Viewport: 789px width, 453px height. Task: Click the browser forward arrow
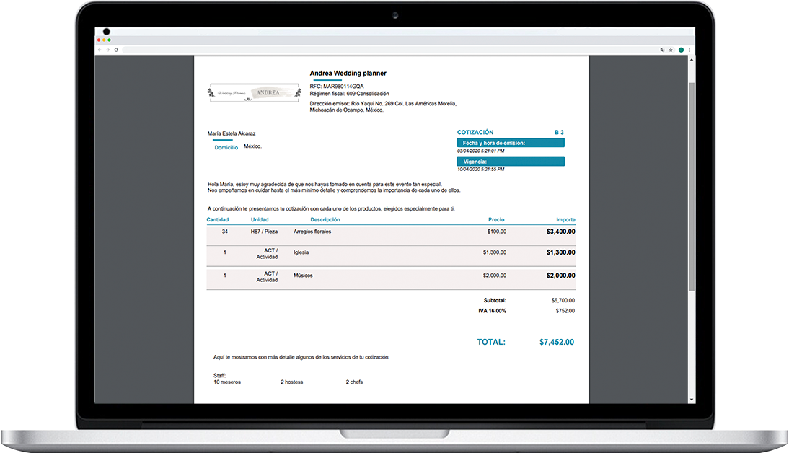tap(108, 50)
